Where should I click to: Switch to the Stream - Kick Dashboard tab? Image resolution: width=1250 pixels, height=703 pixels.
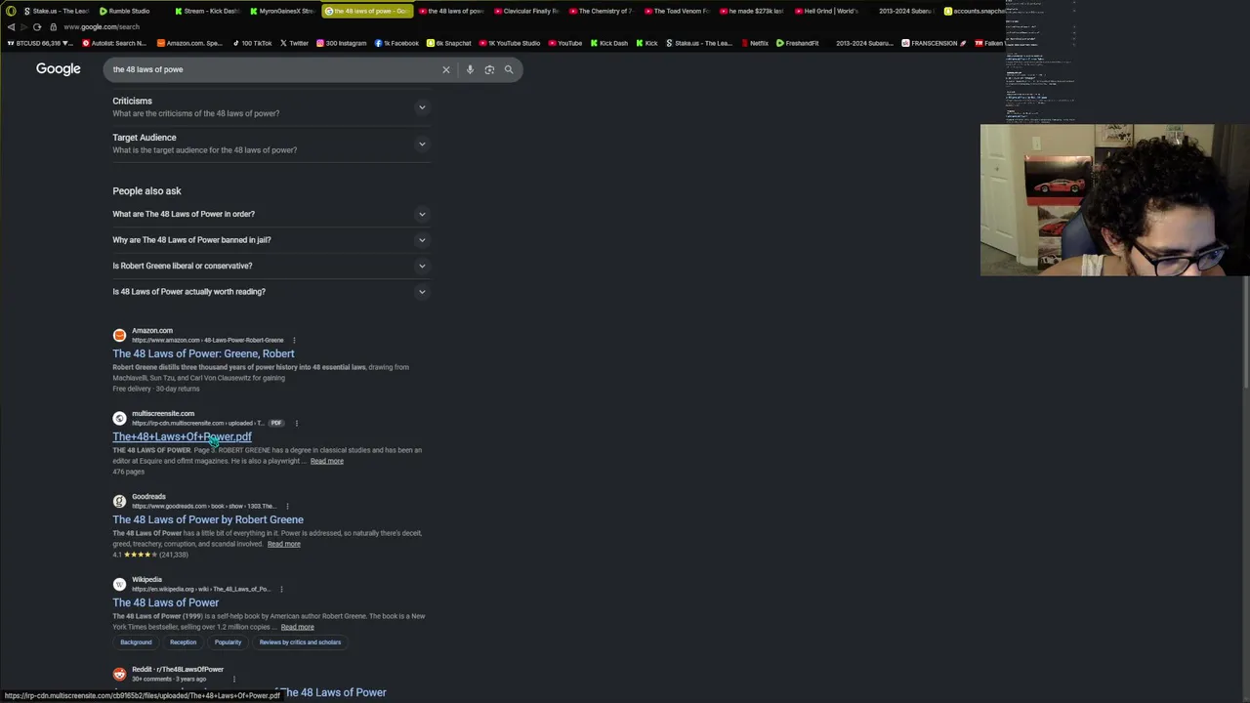[x=207, y=11]
